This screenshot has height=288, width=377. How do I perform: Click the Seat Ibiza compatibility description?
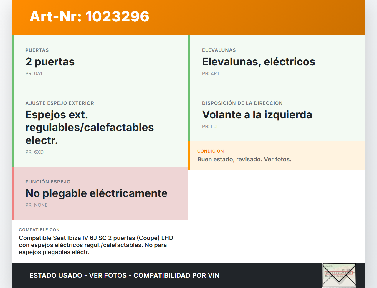(96, 245)
